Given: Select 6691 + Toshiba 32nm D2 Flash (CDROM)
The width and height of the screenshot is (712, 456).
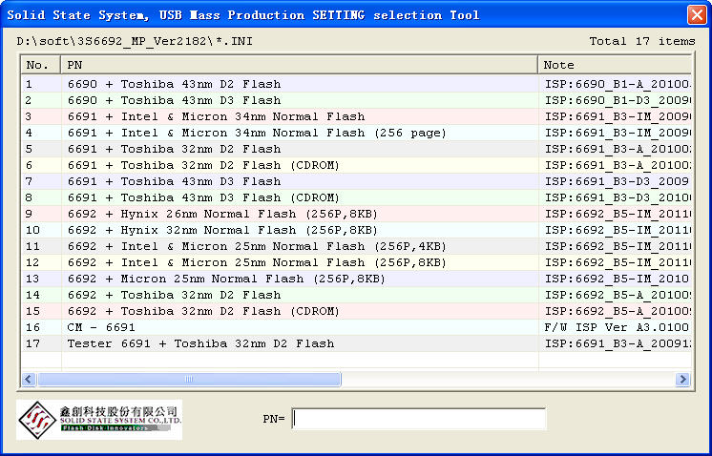Looking at the screenshot, I should click(203, 165).
